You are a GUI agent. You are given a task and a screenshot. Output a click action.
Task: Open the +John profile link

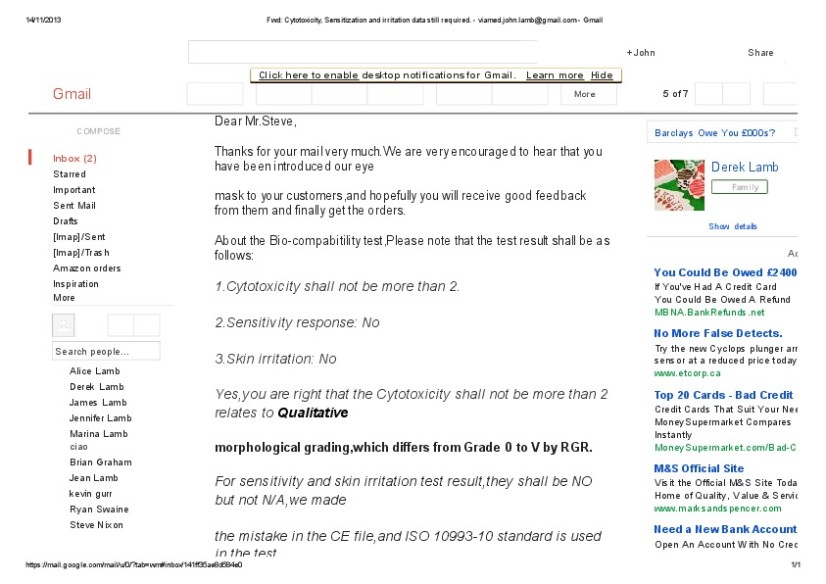(x=641, y=53)
